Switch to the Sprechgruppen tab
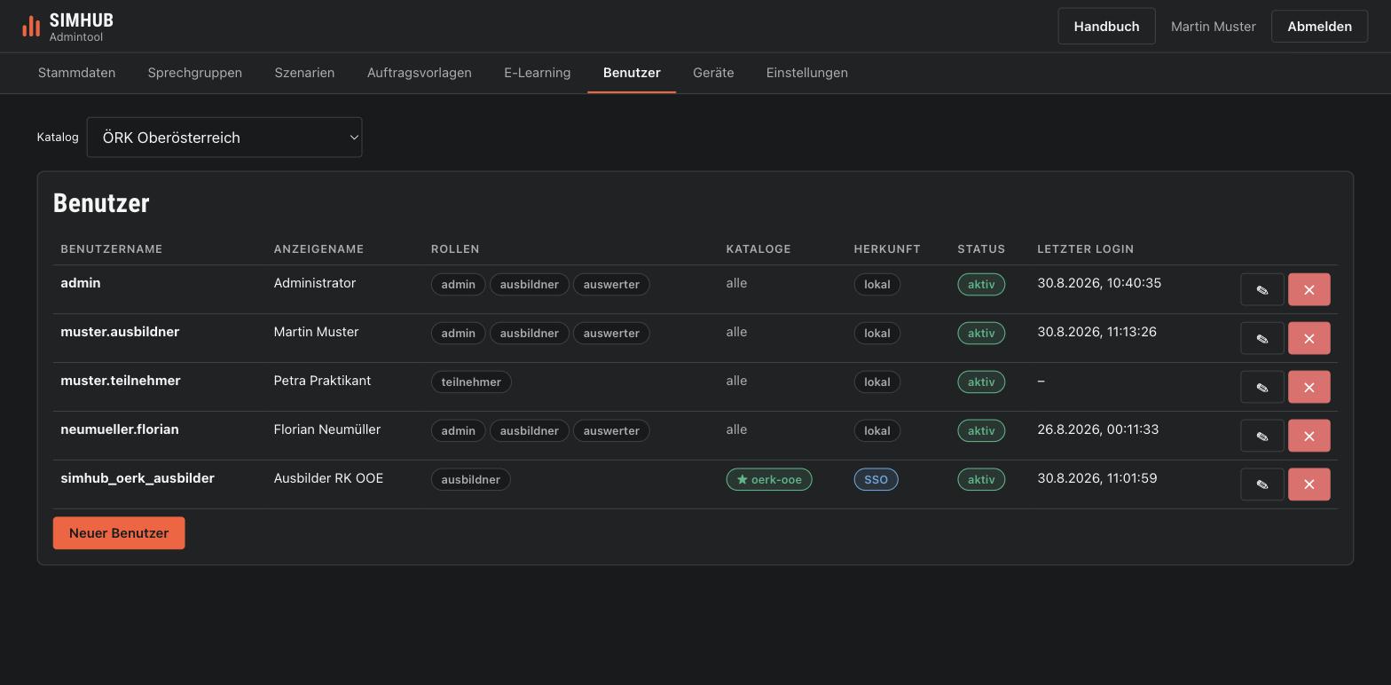1391x685 pixels. (194, 73)
